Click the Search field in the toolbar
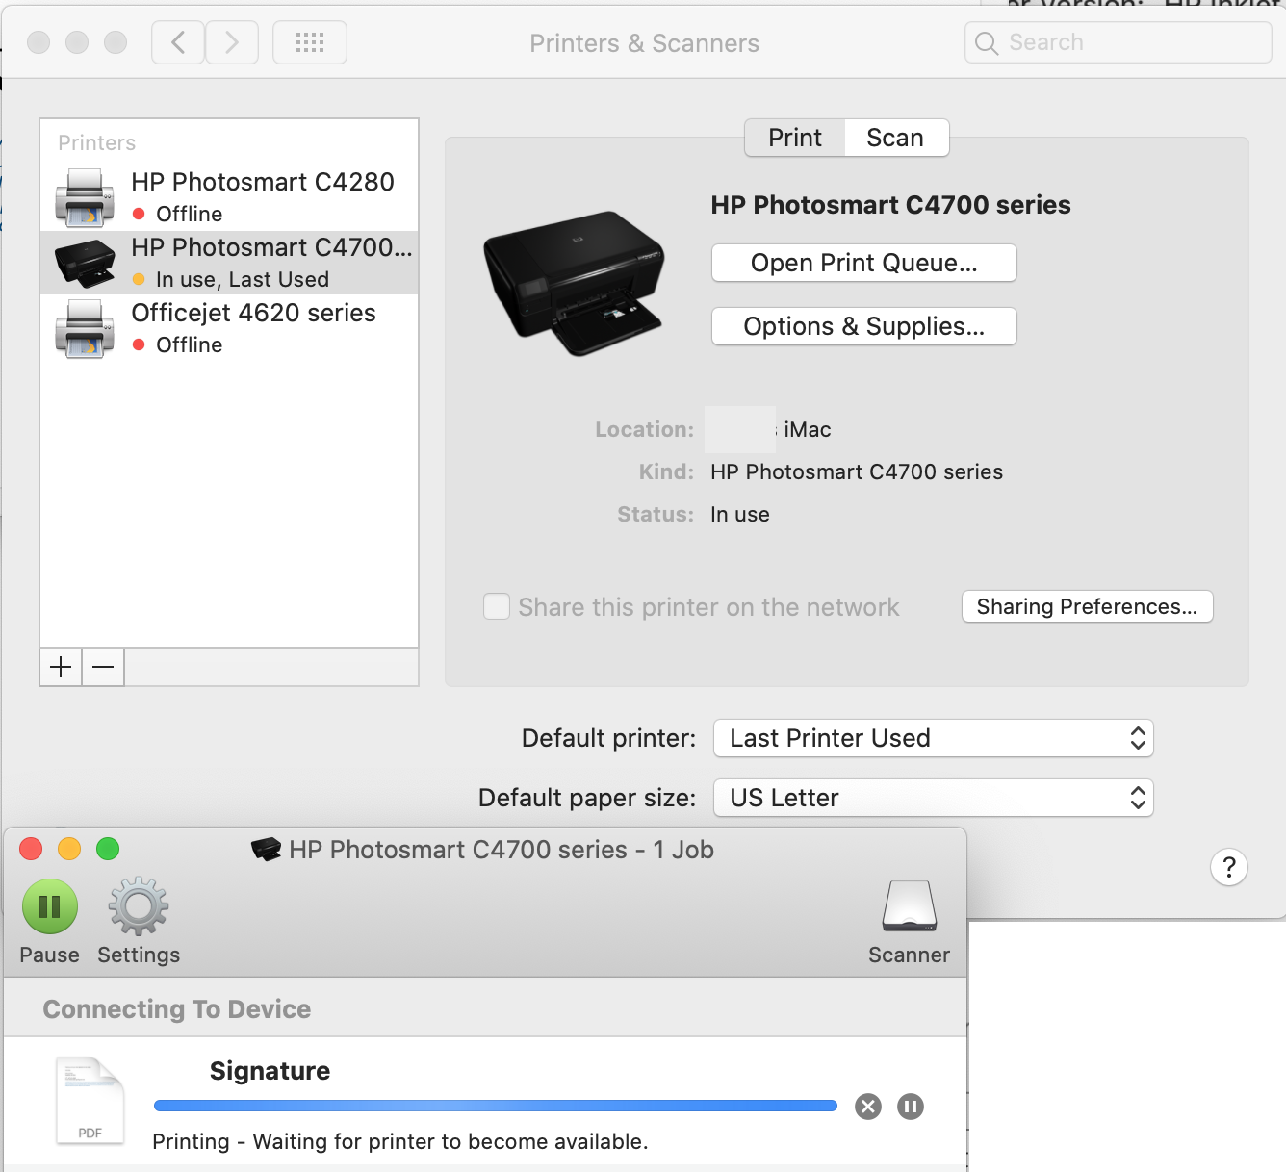The width and height of the screenshot is (1286, 1172). [x=1119, y=42]
